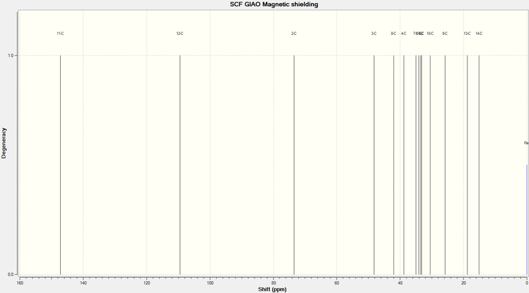The image size is (529, 293).
Task: Click the plot title SCF GIAO Magnetic shielding
Action: click(x=274, y=5)
